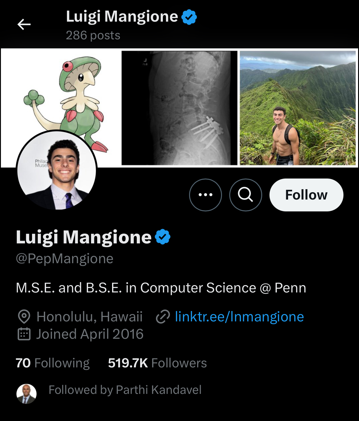Click the '286 posts' count in the header
The image size is (359, 421).
[93, 35]
